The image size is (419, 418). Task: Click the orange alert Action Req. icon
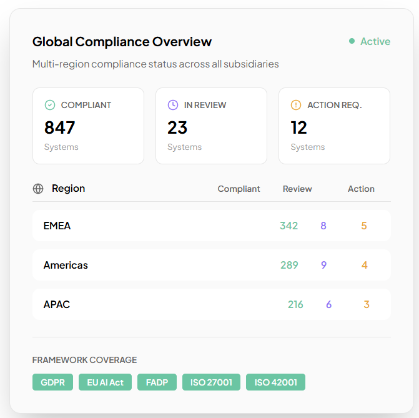tap(296, 105)
